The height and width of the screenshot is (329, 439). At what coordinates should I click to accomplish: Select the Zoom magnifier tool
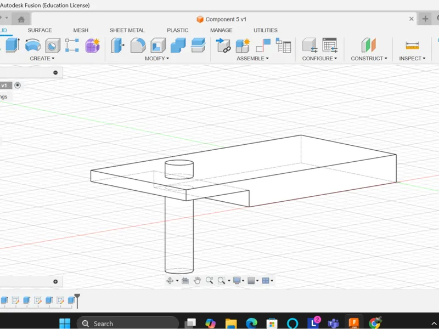coord(210,280)
